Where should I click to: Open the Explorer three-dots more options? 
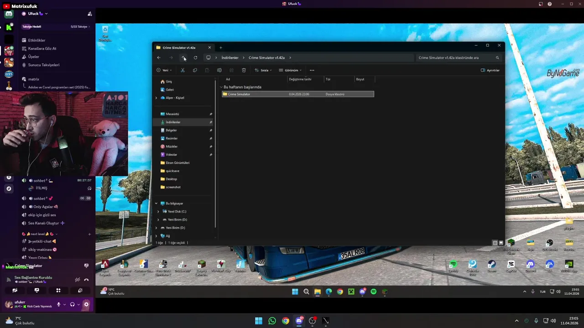312,70
